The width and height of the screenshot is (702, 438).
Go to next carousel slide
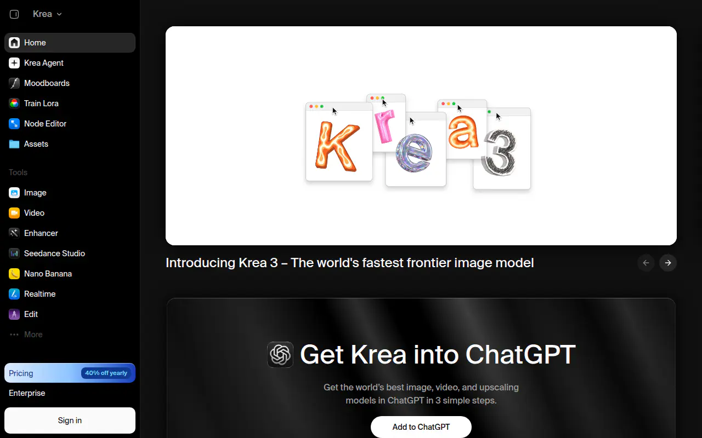tap(668, 263)
